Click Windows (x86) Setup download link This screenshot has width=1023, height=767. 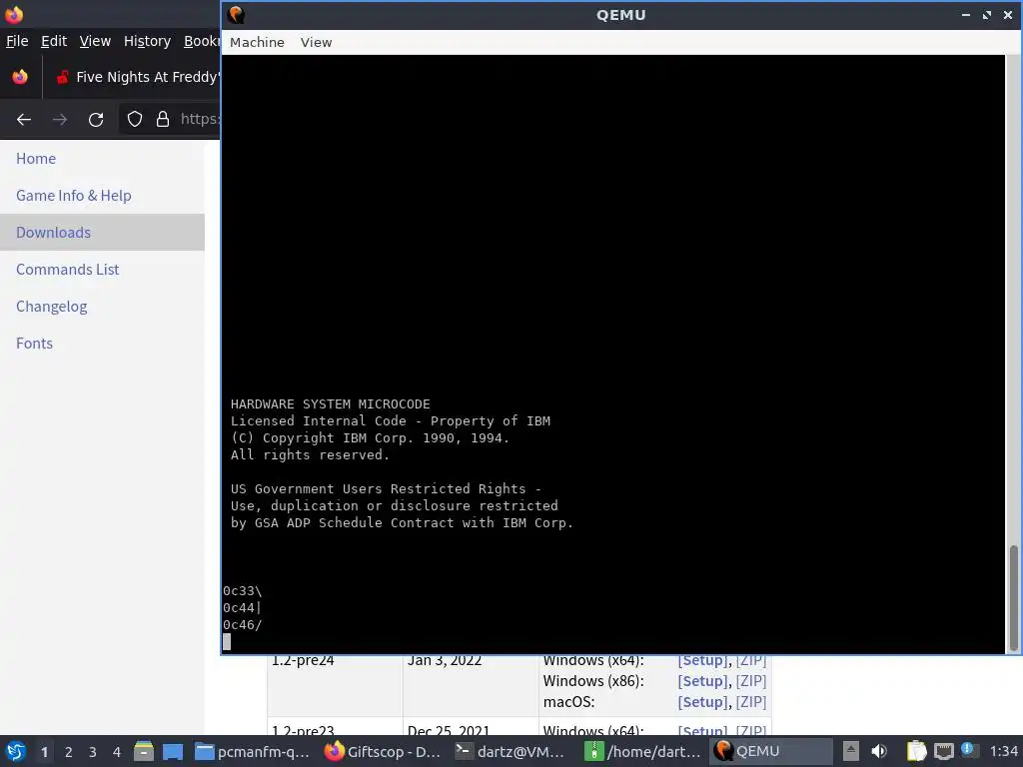[x=702, y=681]
